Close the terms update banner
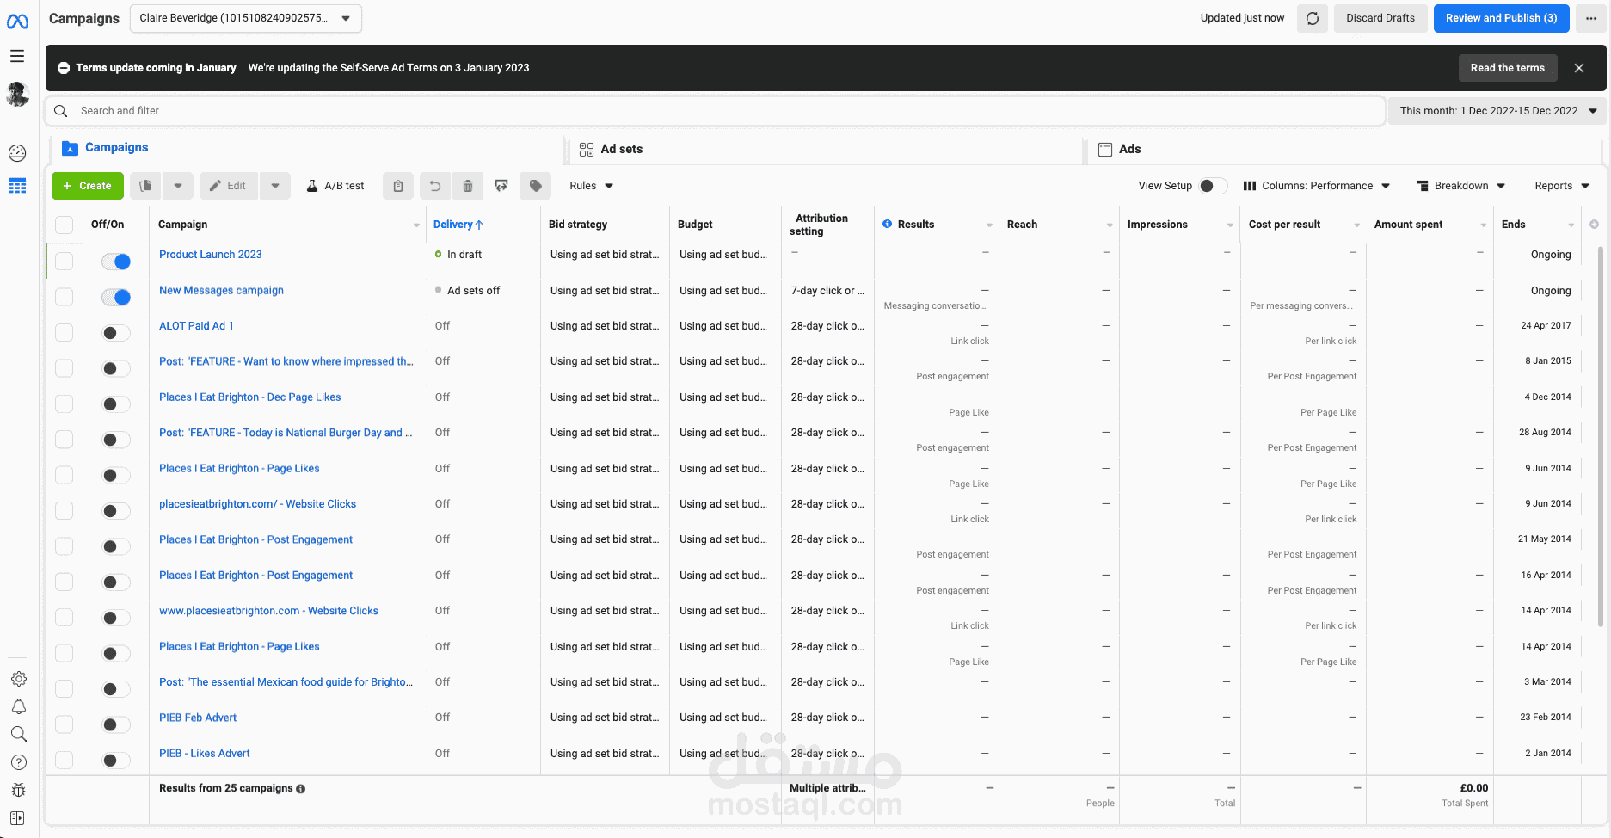Viewport: 1611px width, 838px height. click(x=1579, y=68)
